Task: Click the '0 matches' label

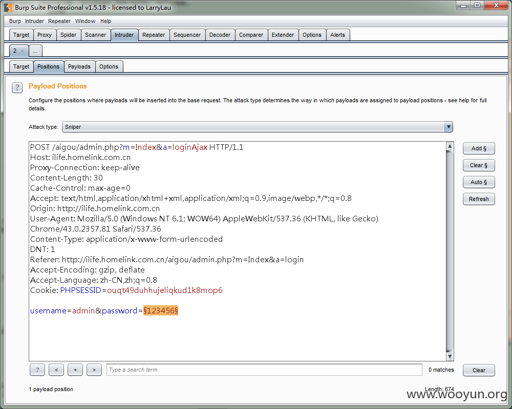Action: [441, 370]
